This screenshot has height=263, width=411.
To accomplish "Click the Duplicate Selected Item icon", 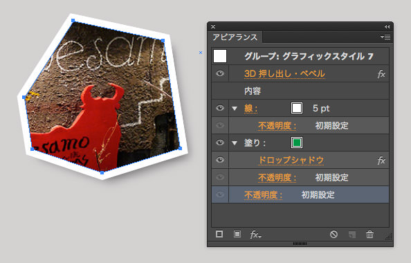I will tap(352, 235).
